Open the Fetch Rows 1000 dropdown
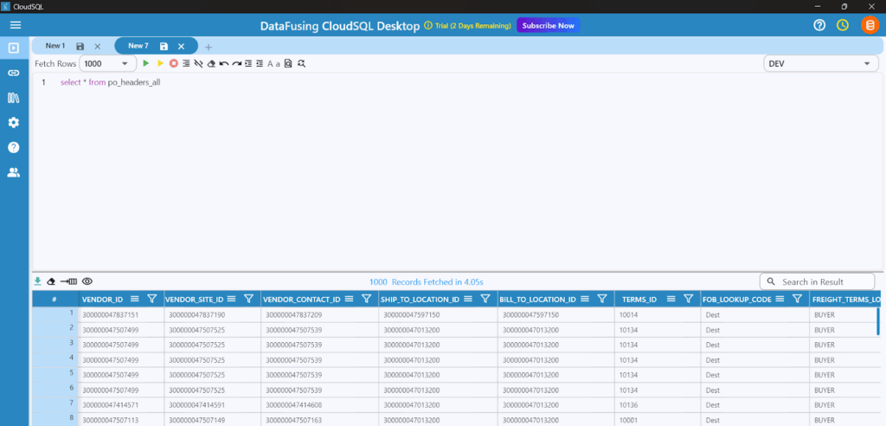 pyautogui.click(x=107, y=64)
